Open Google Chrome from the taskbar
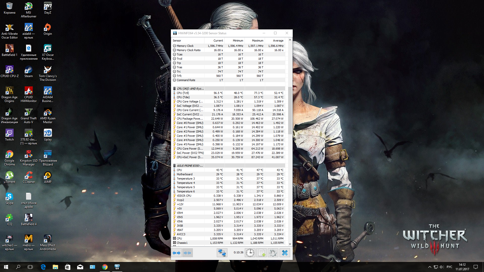484x272 pixels. (x=105, y=267)
